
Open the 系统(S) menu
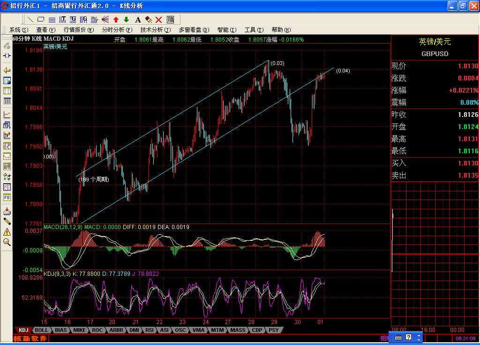19,30
